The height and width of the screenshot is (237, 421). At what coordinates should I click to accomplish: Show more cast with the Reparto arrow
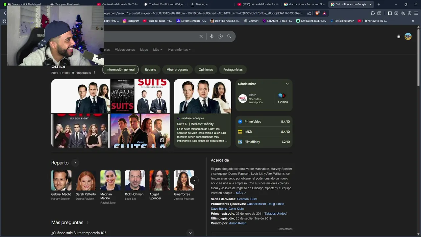pos(75,163)
